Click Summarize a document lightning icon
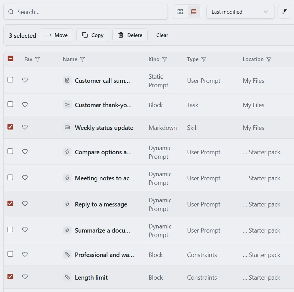 click(x=67, y=230)
